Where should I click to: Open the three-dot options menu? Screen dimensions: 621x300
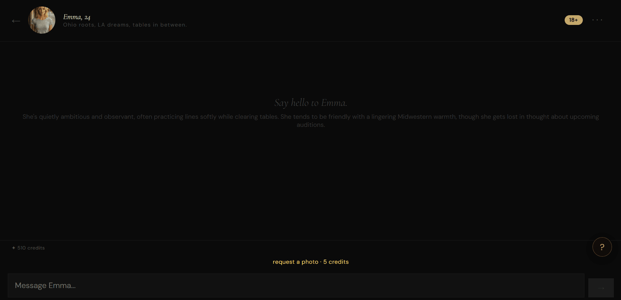point(597,20)
